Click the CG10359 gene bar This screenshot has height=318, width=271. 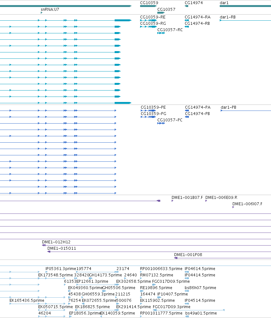coord(148,6)
